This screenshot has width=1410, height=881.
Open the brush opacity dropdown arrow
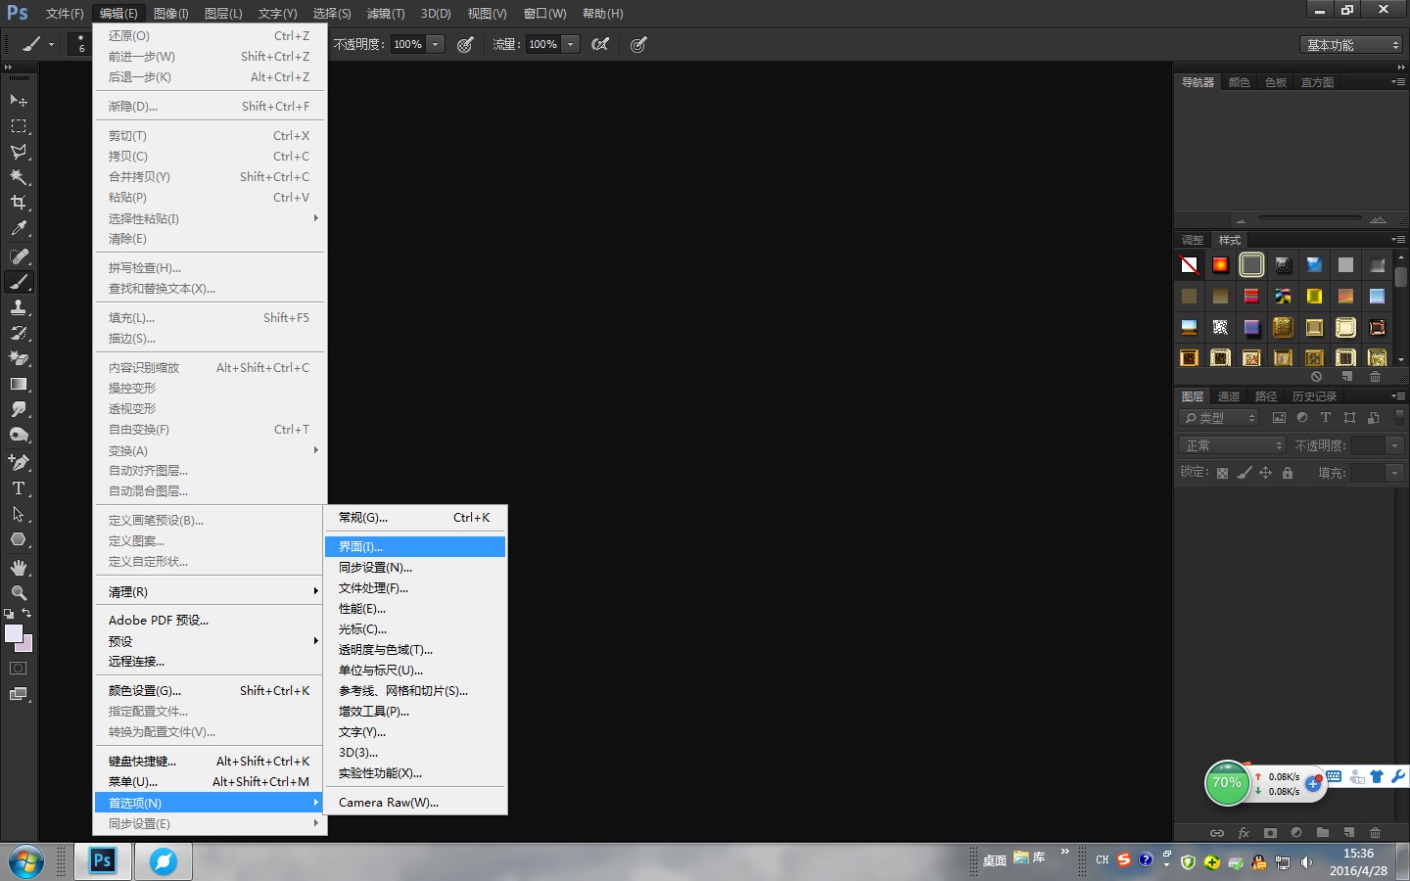(x=436, y=44)
